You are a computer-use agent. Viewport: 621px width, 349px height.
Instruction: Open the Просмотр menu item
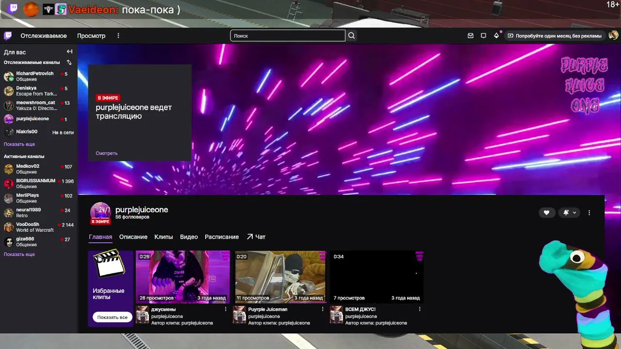pyautogui.click(x=91, y=36)
